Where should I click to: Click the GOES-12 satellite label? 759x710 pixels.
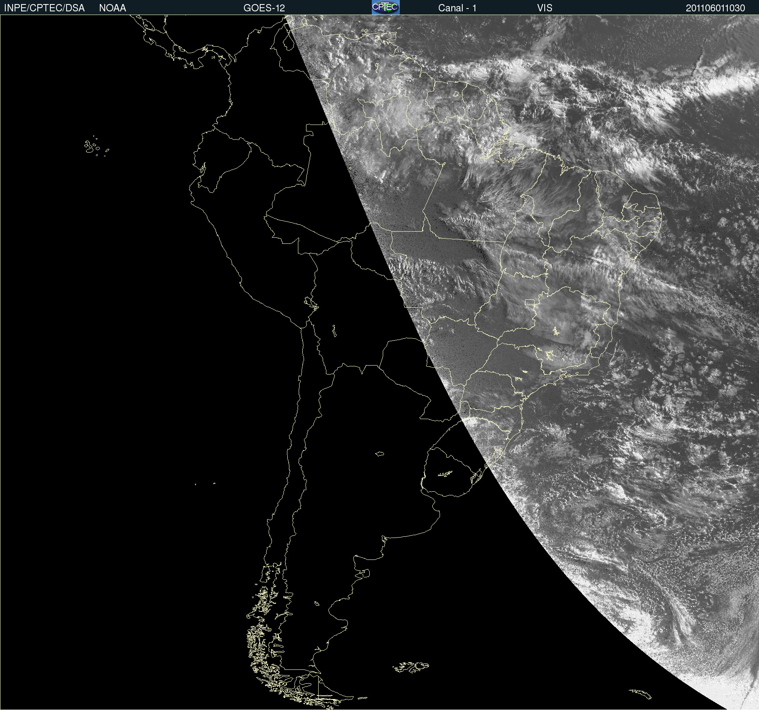[264, 8]
